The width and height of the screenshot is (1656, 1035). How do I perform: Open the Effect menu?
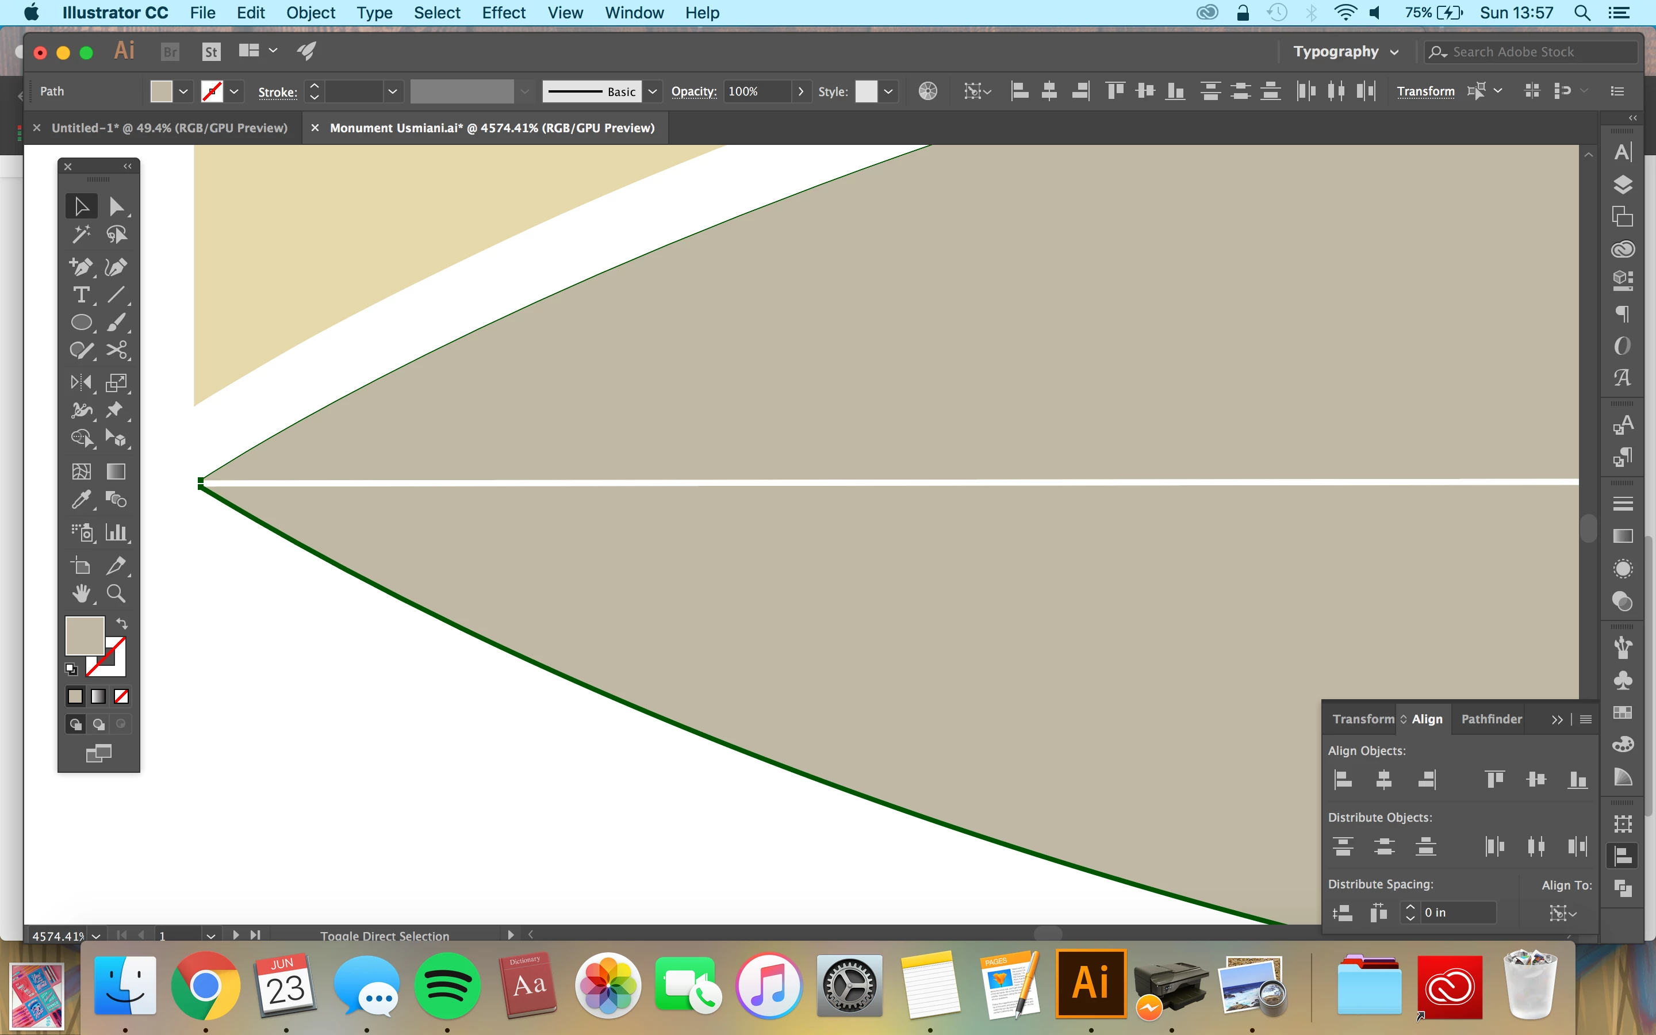point(503,13)
